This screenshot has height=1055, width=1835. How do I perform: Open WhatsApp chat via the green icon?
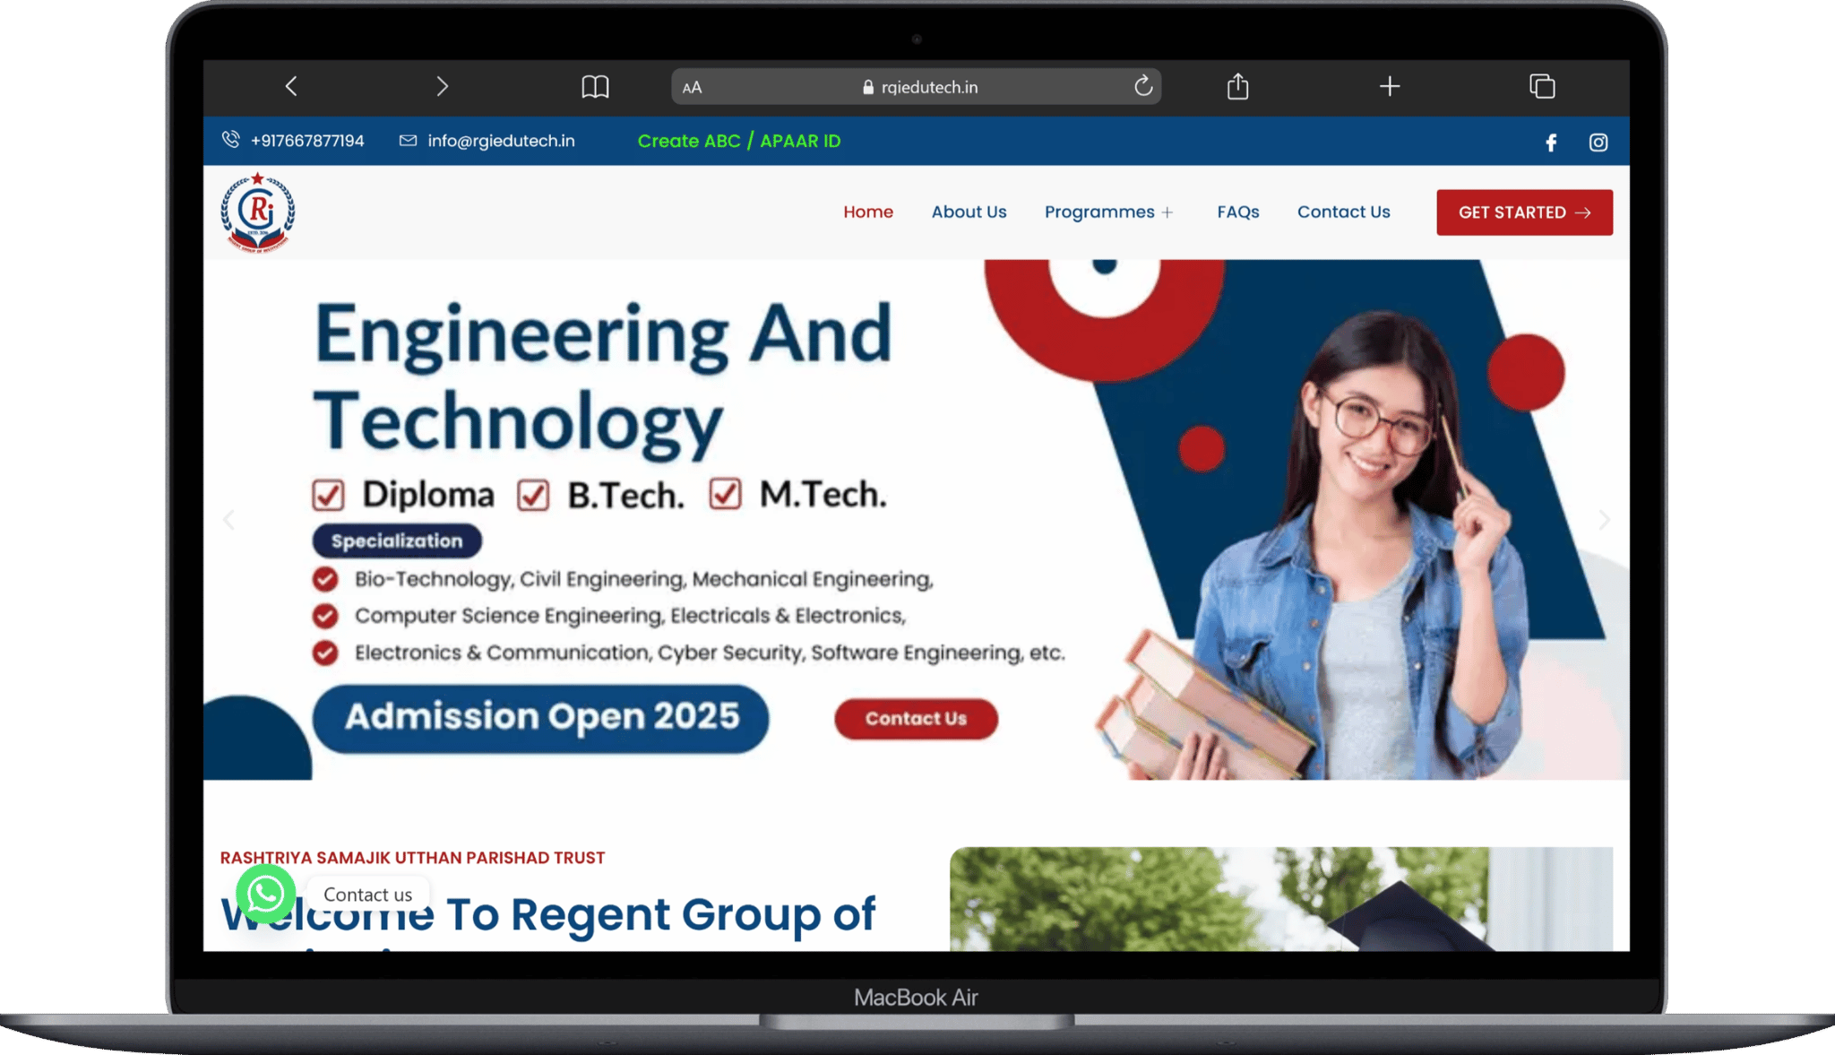tap(265, 894)
